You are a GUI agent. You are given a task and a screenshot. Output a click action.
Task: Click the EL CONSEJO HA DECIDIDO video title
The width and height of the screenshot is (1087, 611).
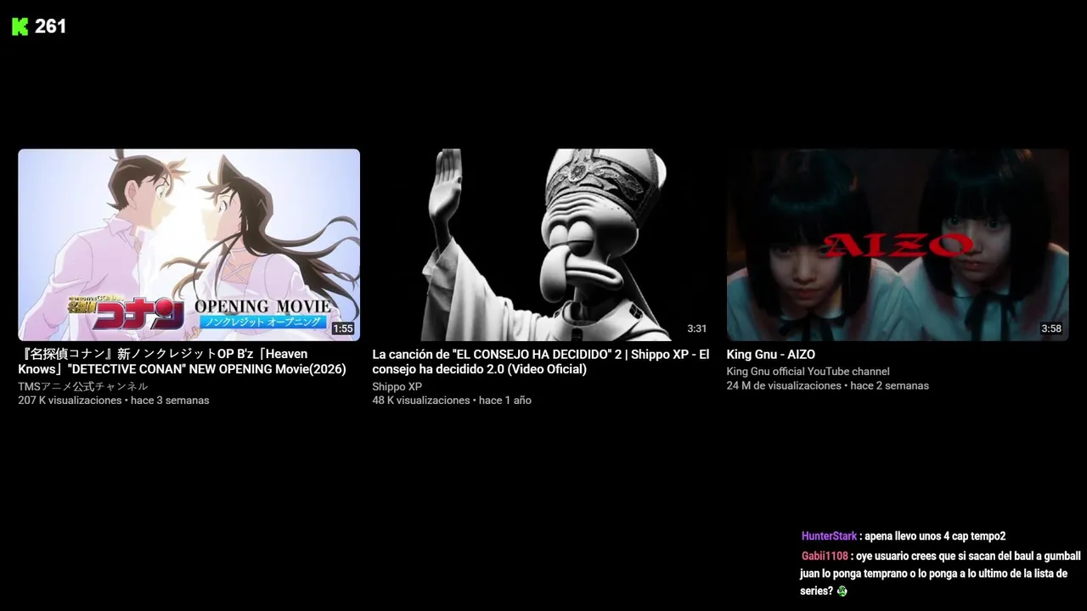click(x=541, y=362)
